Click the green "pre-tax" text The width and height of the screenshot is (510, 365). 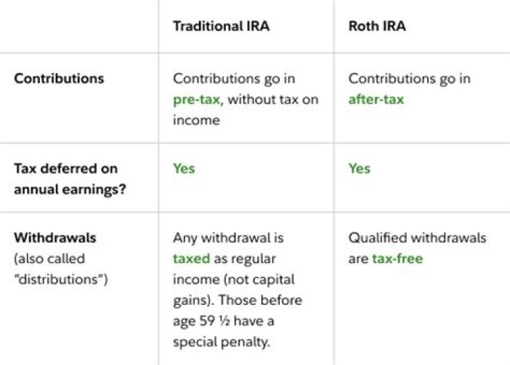(197, 100)
